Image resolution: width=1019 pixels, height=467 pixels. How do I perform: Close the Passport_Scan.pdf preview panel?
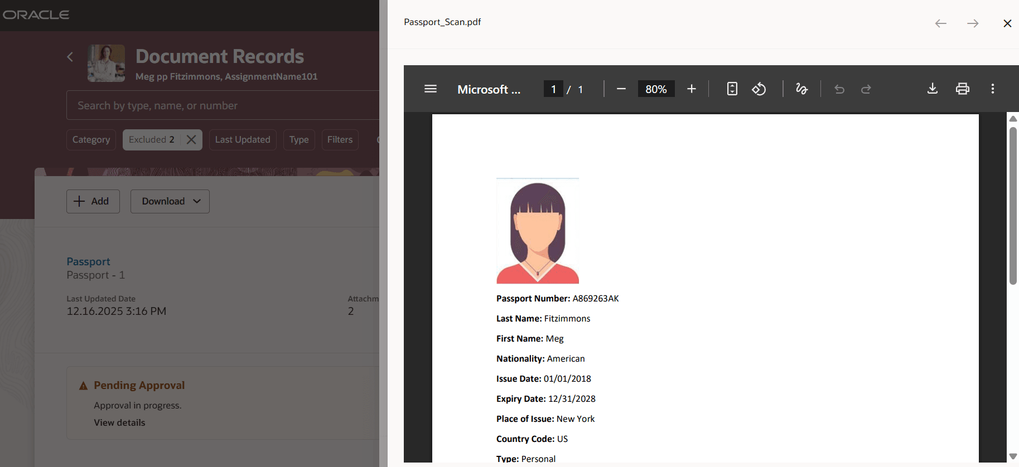[x=1007, y=23]
